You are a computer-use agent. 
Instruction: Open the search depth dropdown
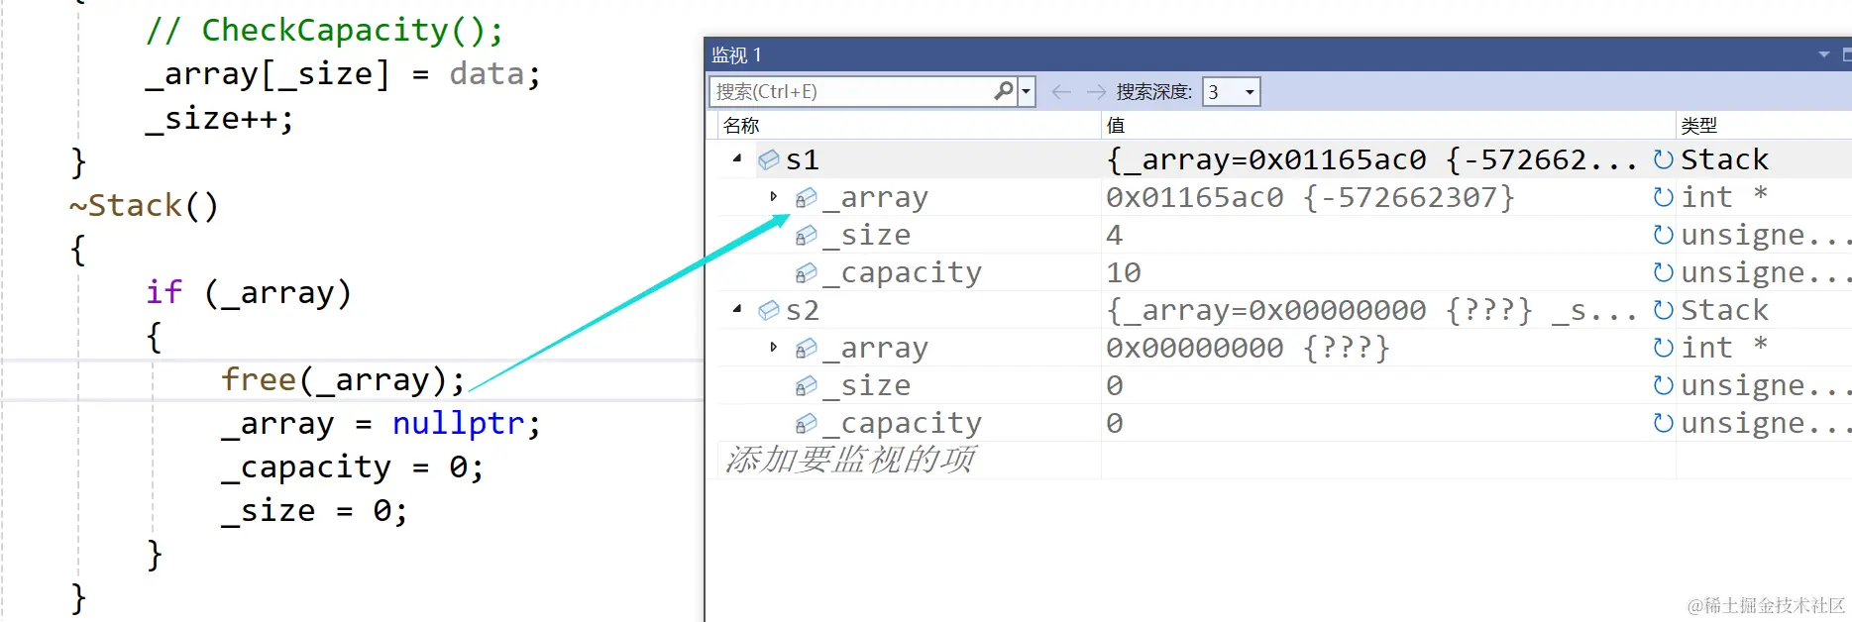[1250, 92]
